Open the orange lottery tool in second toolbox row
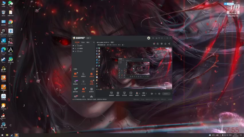244x137 pixels. (91, 82)
